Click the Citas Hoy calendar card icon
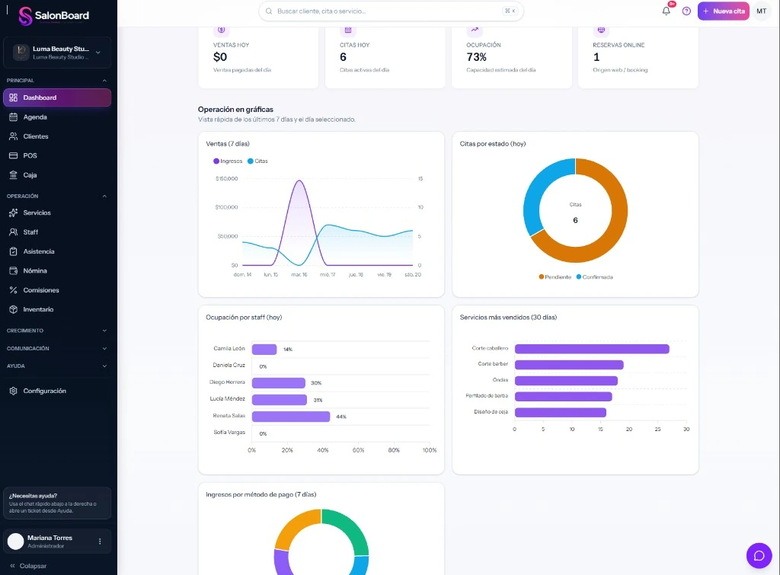Image resolution: width=780 pixels, height=575 pixels. pyautogui.click(x=347, y=30)
